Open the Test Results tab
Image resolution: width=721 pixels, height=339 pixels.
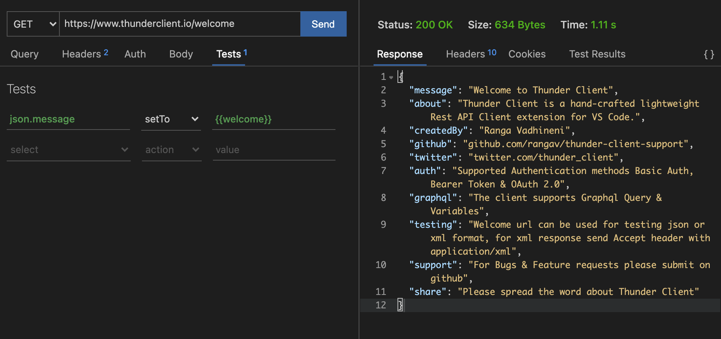tap(597, 54)
